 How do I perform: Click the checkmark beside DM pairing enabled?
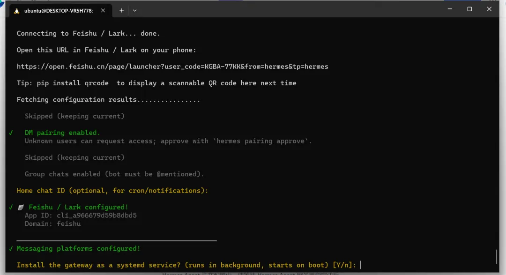[11, 133]
